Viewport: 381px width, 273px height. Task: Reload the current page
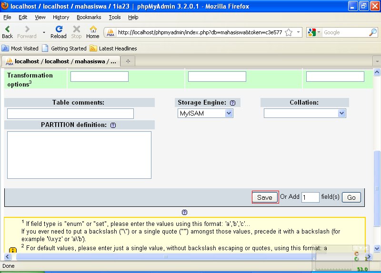tap(59, 29)
